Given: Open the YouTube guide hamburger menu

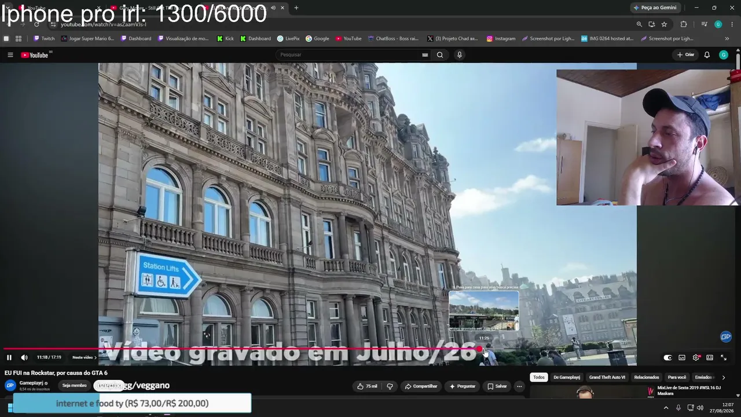Looking at the screenshot, I should click(10, 55).
